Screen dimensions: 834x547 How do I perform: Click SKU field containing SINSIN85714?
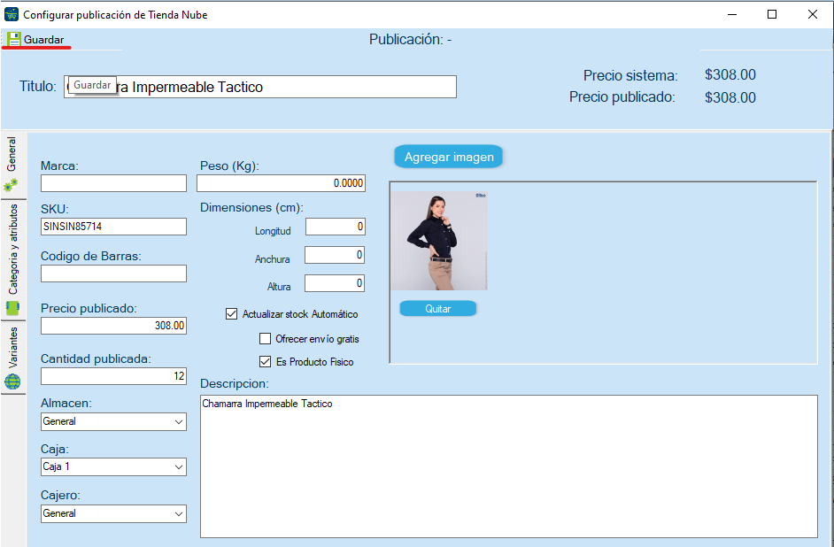[113, 227]
